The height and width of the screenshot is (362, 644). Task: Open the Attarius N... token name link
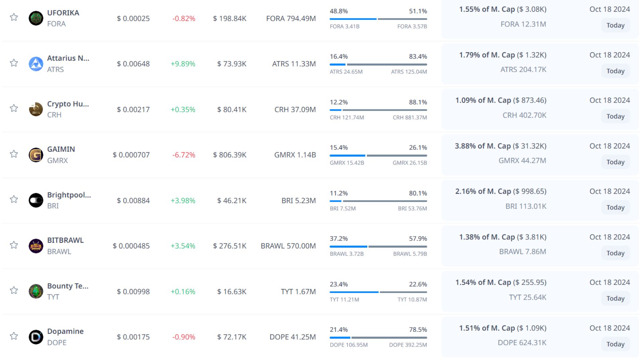click(x=68, y=58)
